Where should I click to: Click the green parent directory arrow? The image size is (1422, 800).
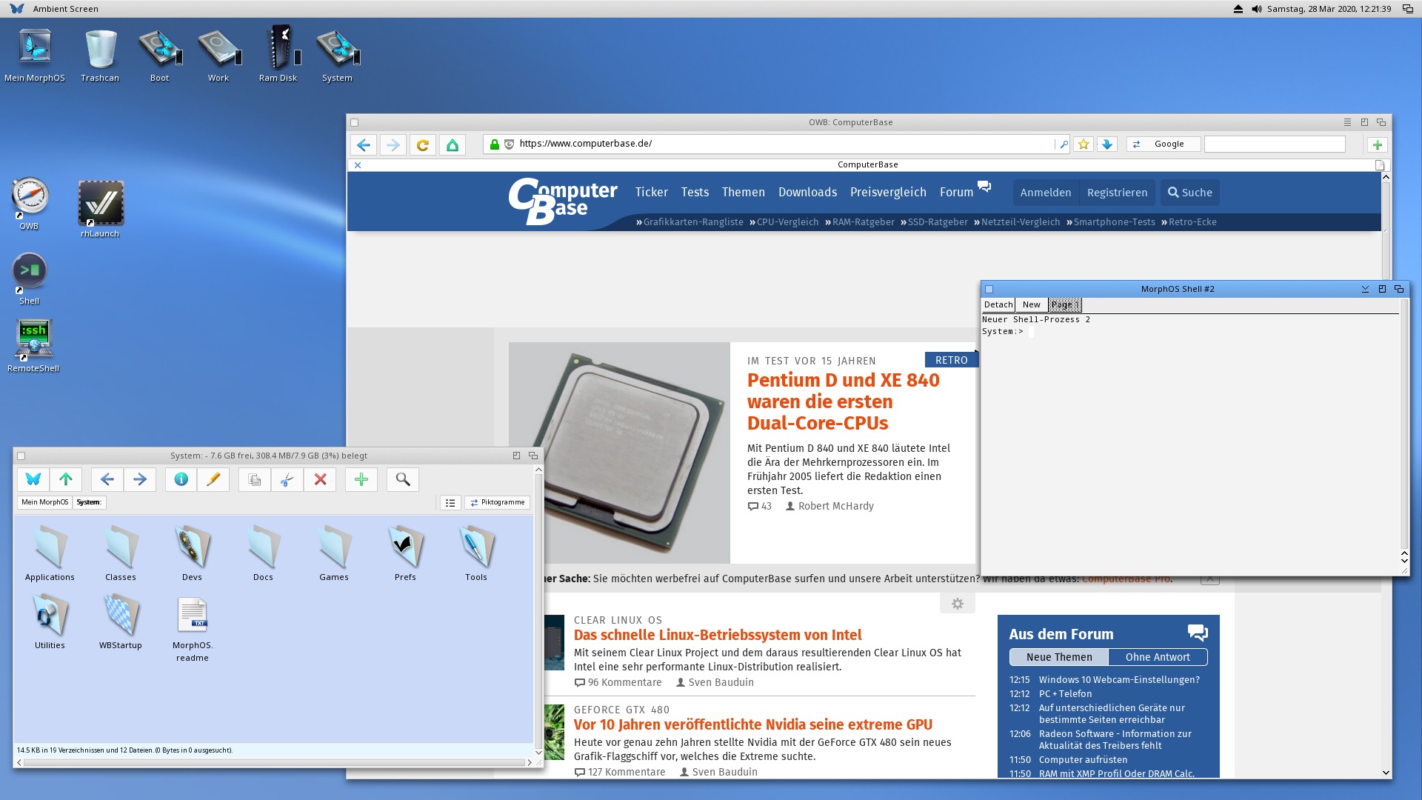(66, 479)
